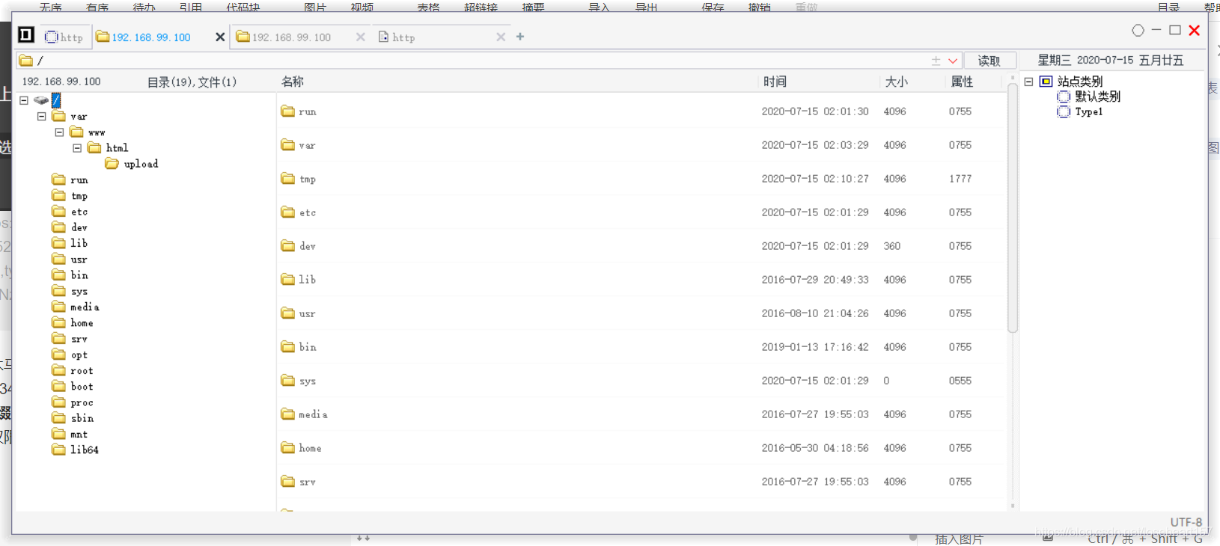Click the srv folder icon in file list
The height and width of the screenshot is (546, 1220).
click(288, 481)
